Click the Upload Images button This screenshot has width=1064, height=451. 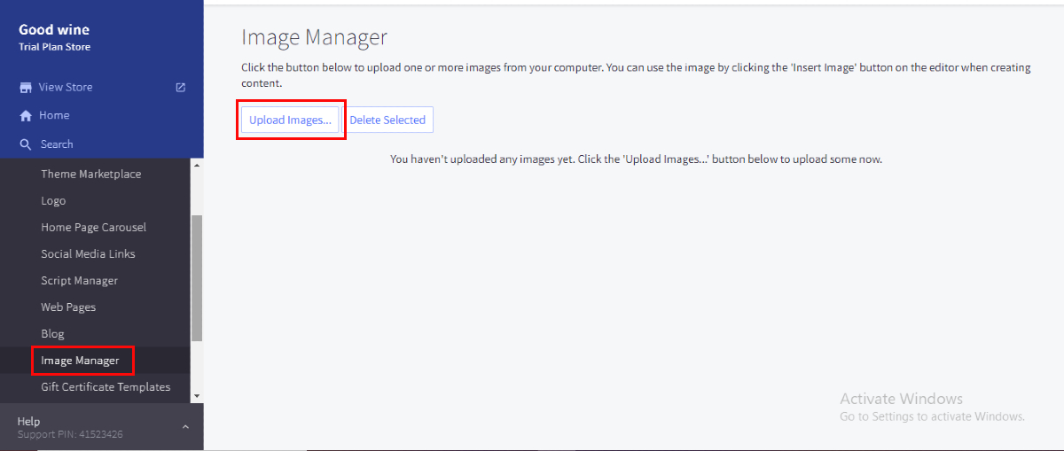click(x=290, y=121)
